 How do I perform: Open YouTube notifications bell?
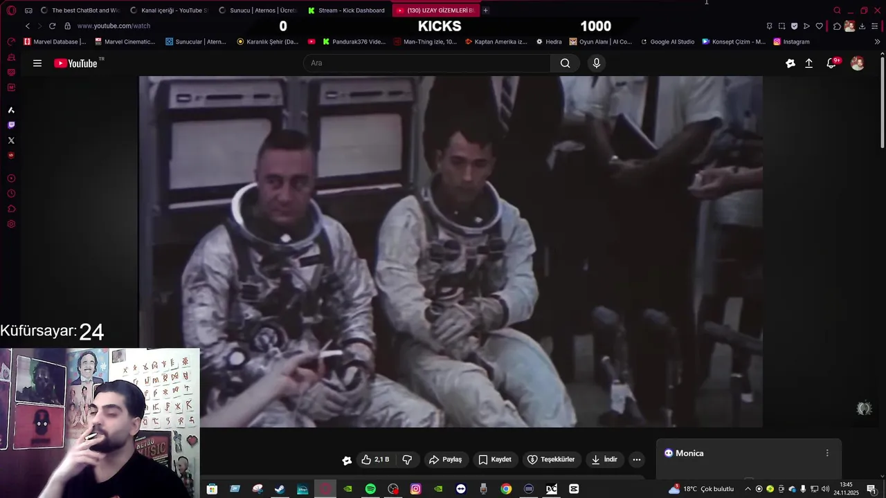[x=832, y=63]
